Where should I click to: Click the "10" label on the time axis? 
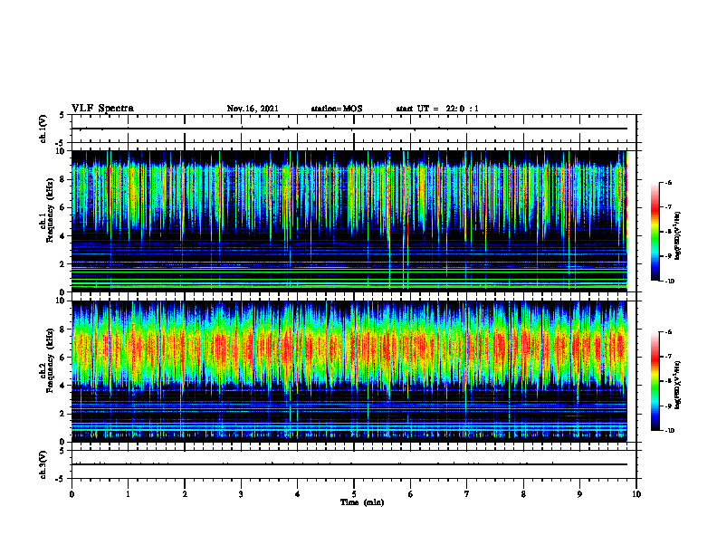(x=636, y=494)
